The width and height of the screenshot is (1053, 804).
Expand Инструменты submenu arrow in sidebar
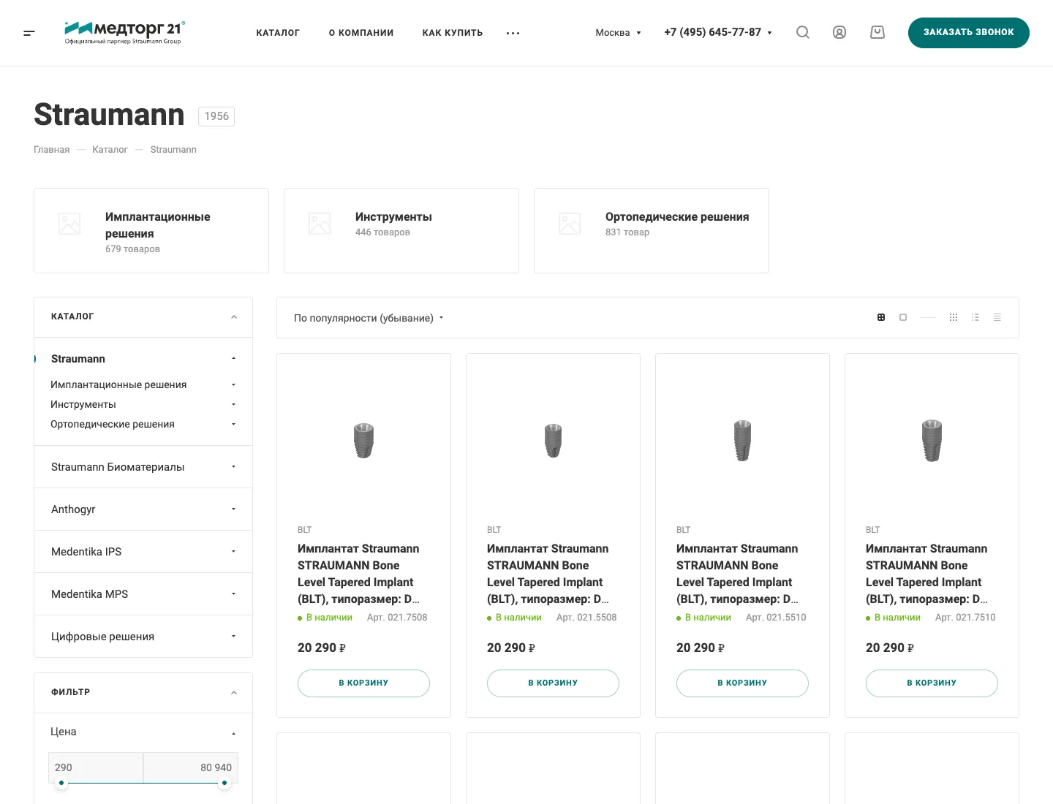point(233,404)
